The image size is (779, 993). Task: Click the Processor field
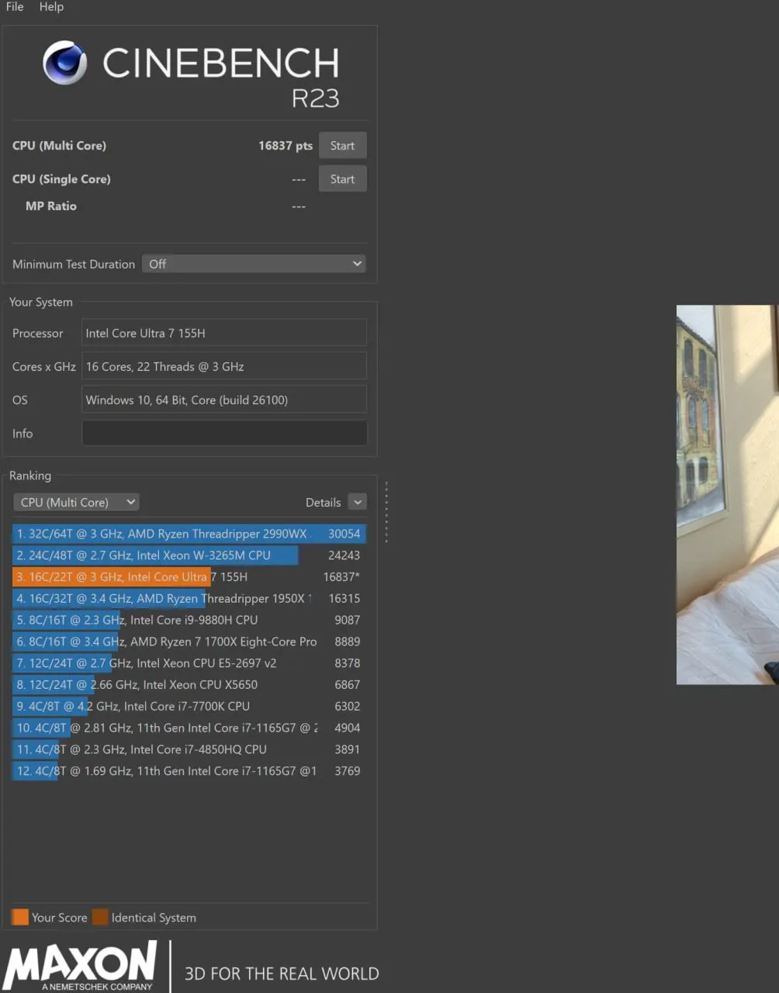224,333
